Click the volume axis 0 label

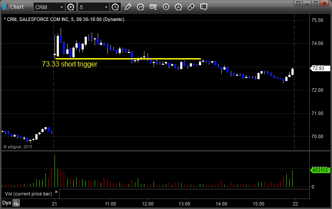click(313, 187)
